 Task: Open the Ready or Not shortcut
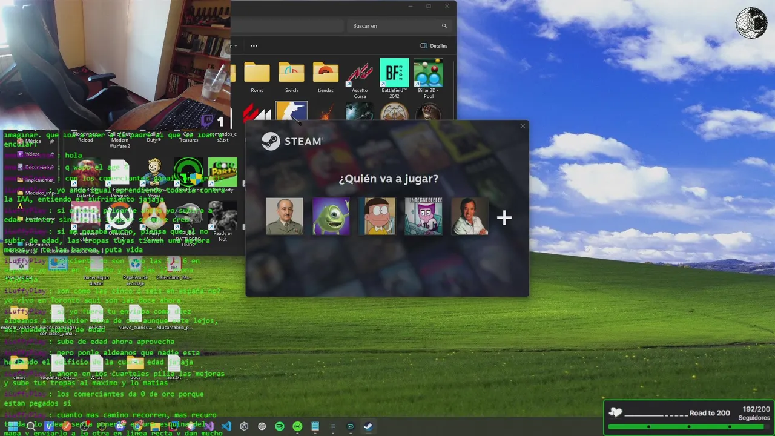coord(223,222)
